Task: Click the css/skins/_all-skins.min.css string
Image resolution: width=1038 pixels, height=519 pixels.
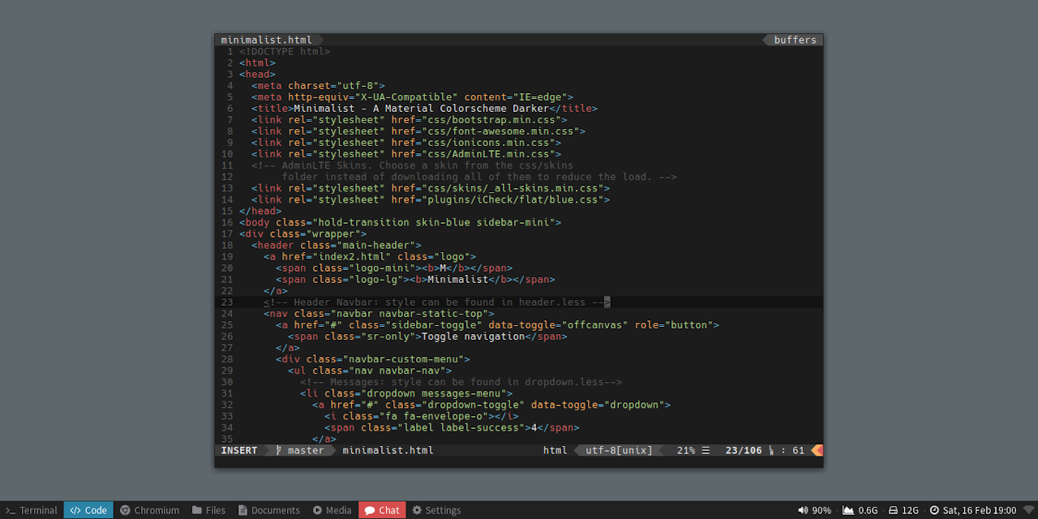Action: coord(513,187)
